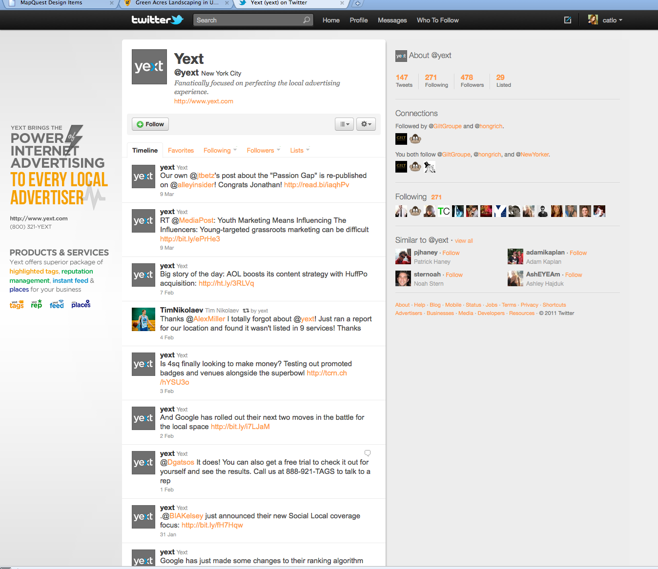
Task: Open the Privacy footer link
Action: 529,305
